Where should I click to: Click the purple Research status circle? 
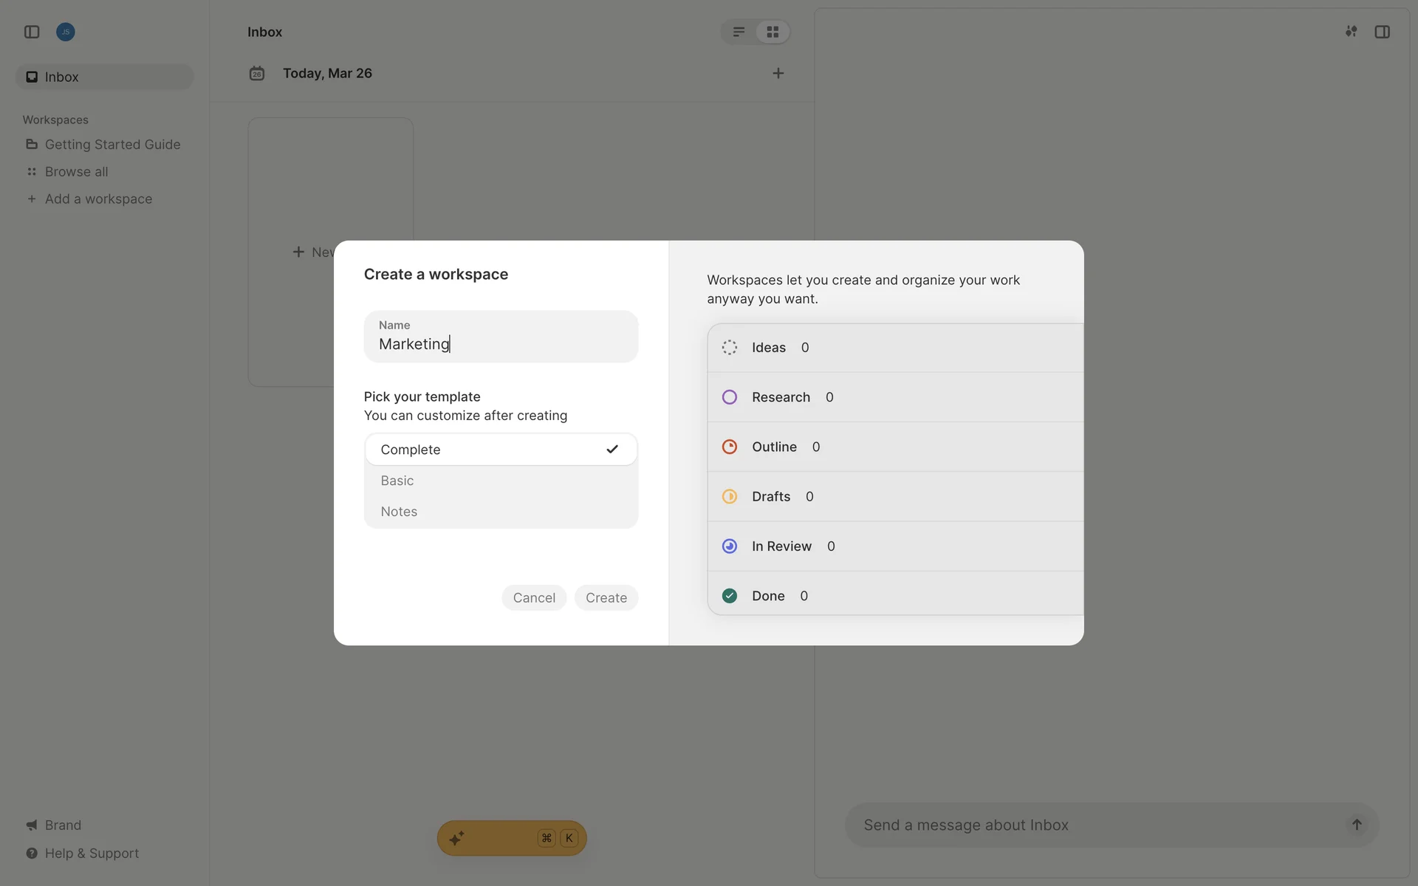click(729, 397)
